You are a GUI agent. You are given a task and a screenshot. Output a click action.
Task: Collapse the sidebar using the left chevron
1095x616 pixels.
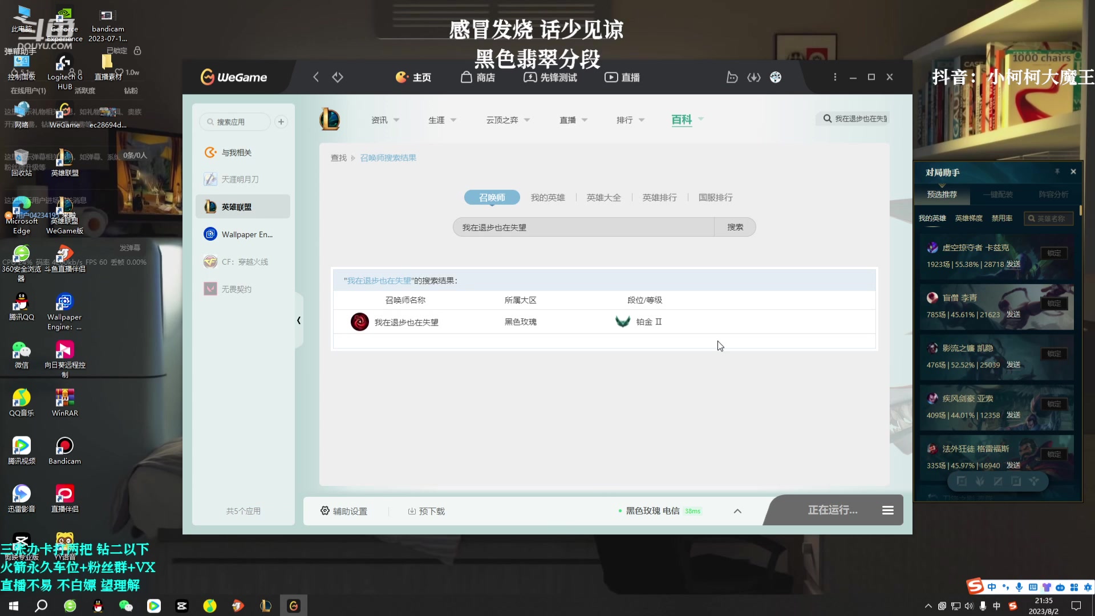coord(299,321)
